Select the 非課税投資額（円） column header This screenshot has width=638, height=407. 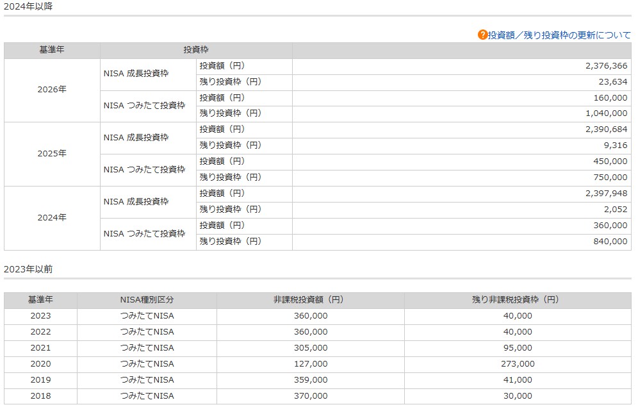(310, 300)
